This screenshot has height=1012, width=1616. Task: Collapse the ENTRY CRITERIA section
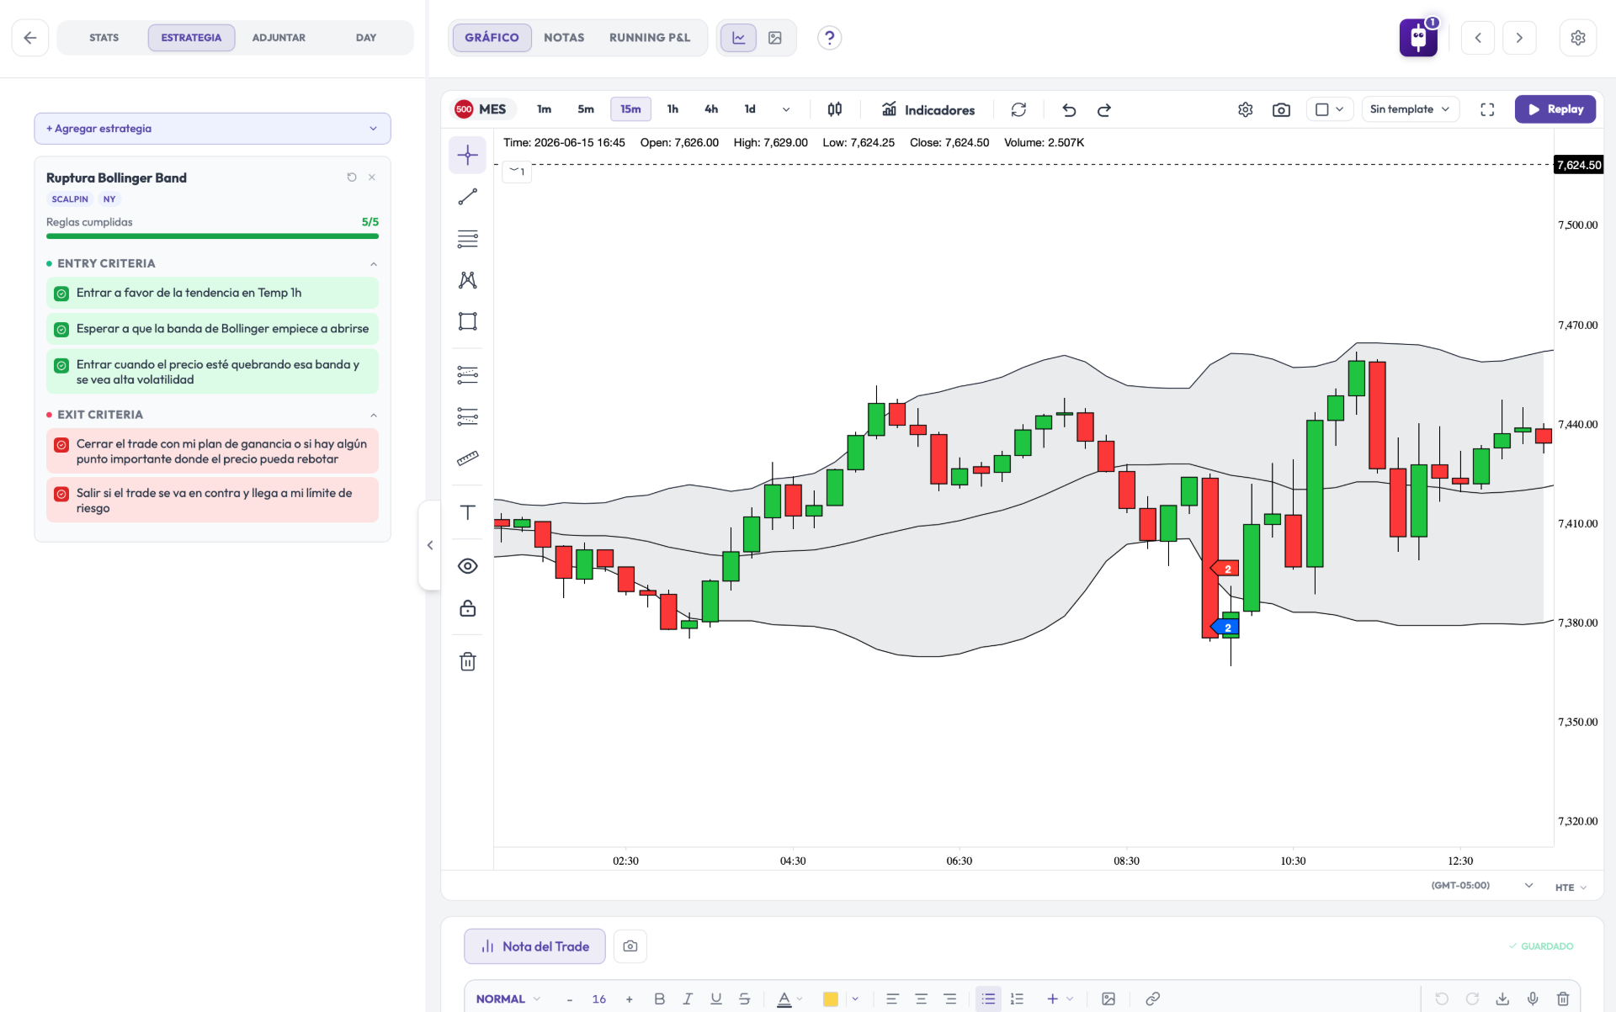[x=374, y=264]
